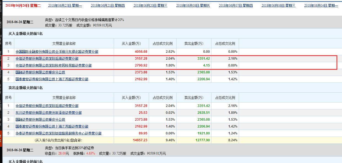The height and width of the screenshot is (163, 342).
Task: Open 中国国际金融云泽新兴东堤北路证券营业部 link
Action: pyautogui.click(x=56, y=51)
